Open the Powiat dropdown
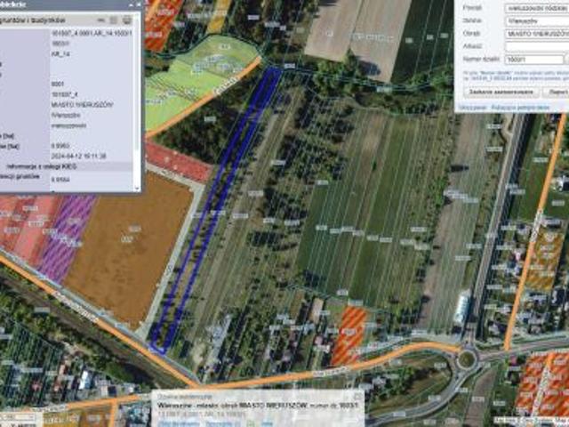The width and height of the screenshot is (569, 427). tap(534, 7)
